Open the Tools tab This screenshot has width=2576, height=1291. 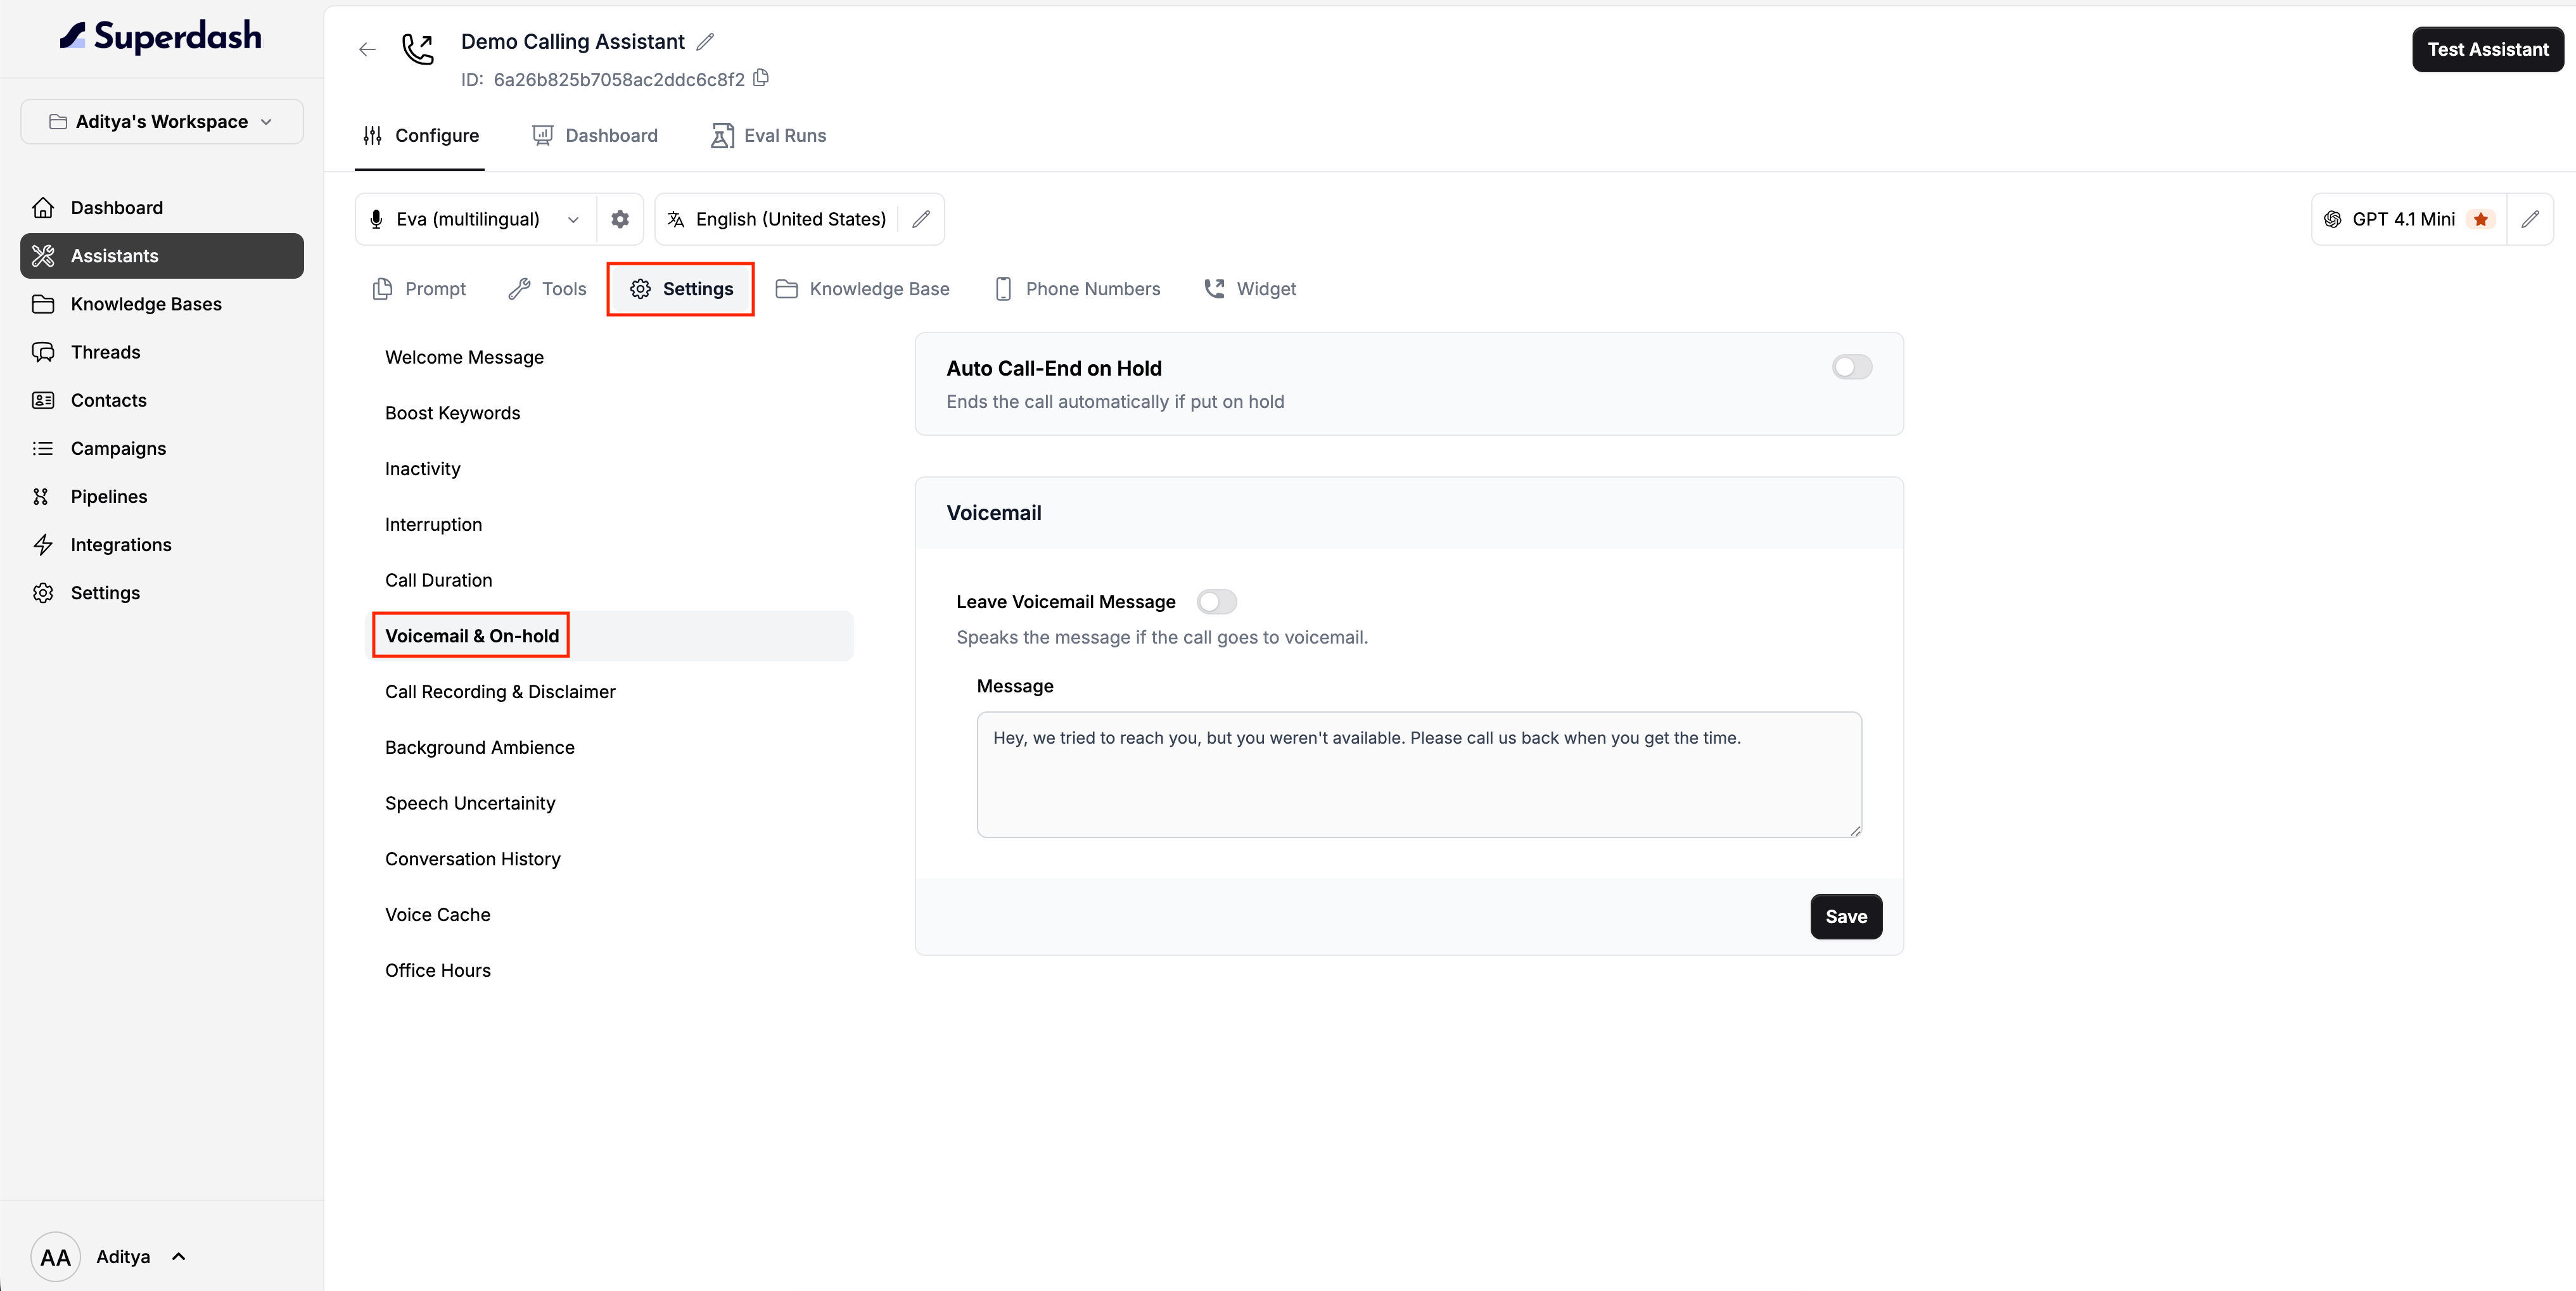548,289
